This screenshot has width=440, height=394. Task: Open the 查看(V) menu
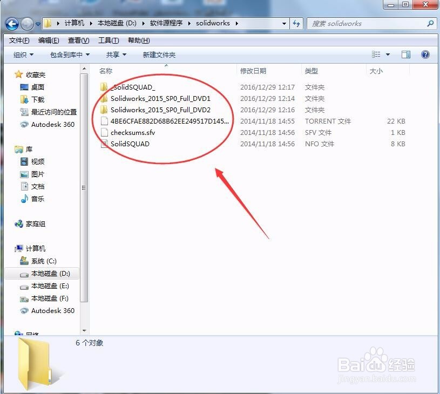79,40
